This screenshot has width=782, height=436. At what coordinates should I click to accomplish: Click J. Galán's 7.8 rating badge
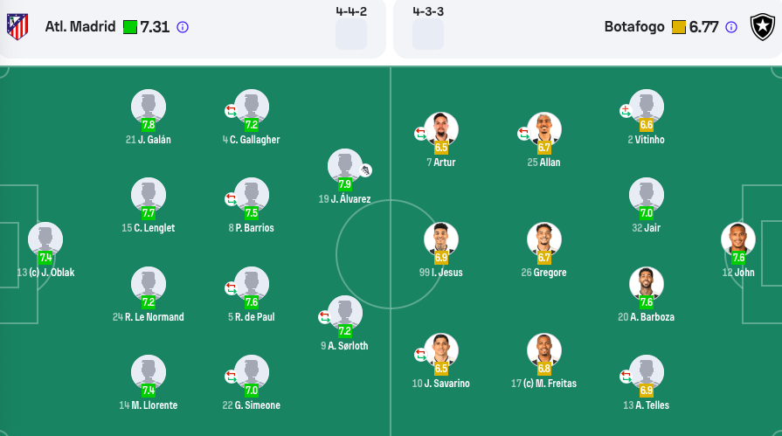tap(149, 125)
